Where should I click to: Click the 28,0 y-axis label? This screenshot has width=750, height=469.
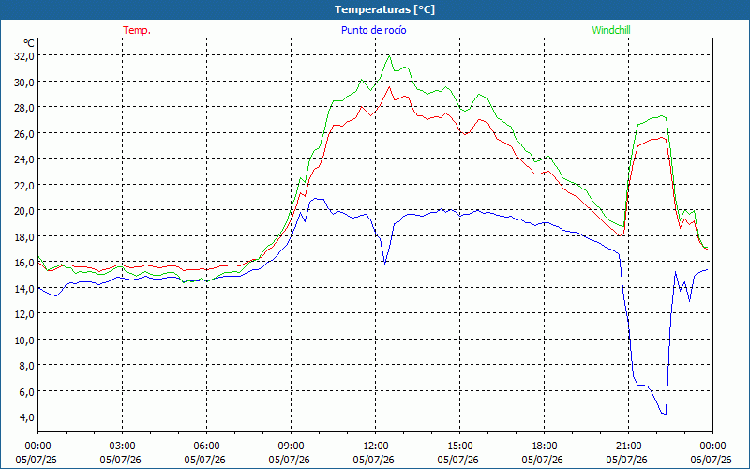coord(22,108)
